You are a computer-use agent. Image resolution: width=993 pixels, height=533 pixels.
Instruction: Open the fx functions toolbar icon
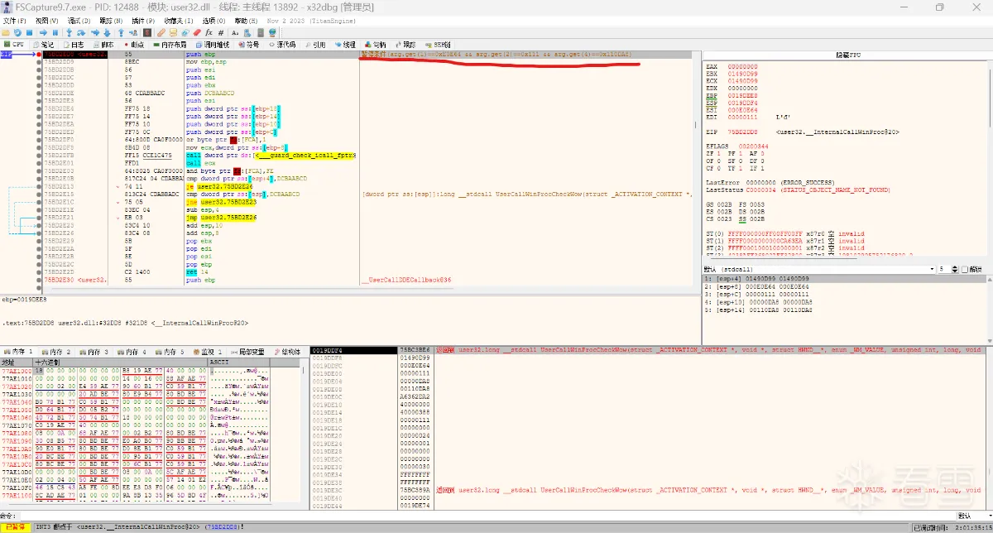[x=209, y=32]
